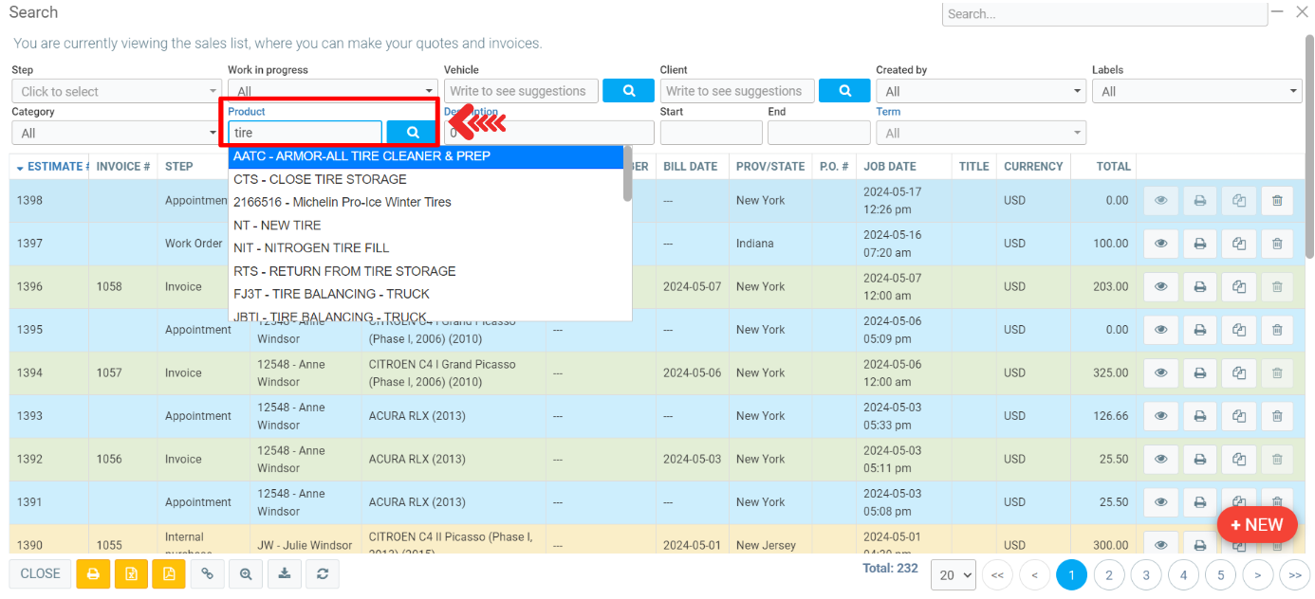
Task: Duplicate estimate 1396 using the copy icon
Action: (x=1238, y=287)
